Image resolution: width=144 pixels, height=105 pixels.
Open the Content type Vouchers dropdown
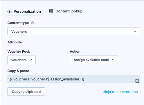click(x=74, y=31)
